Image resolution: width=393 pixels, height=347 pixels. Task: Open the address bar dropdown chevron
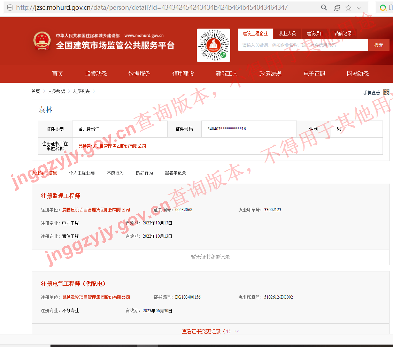(359, 8)
